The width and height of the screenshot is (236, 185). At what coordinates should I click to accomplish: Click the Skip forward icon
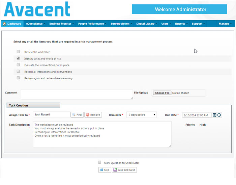coord(101,170)
